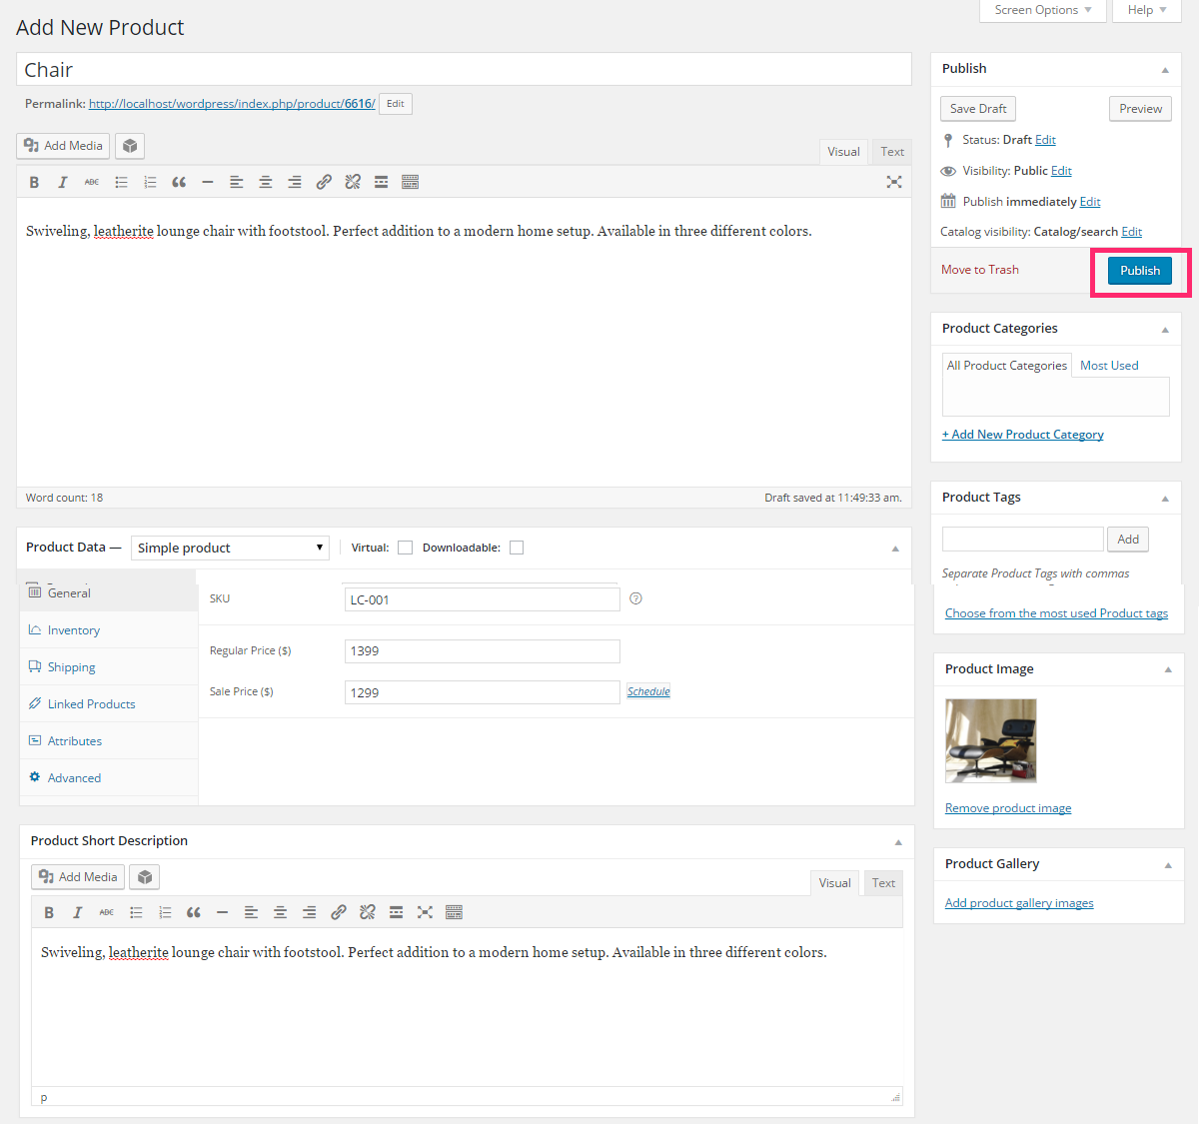Open the product type dropdown showing Simple product
The width and height of the screenshot is (1199, 1124).
[x=230, y=547]
